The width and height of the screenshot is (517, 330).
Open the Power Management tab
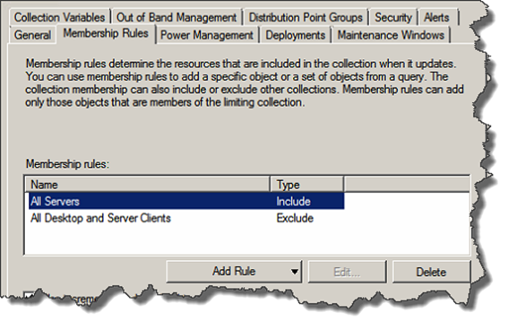207,35
